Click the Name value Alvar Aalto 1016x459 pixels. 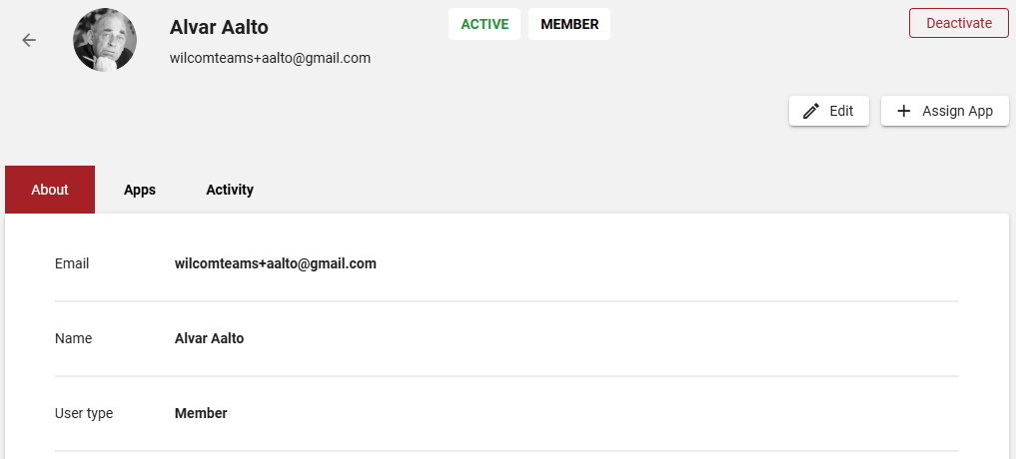click(209, 338)
